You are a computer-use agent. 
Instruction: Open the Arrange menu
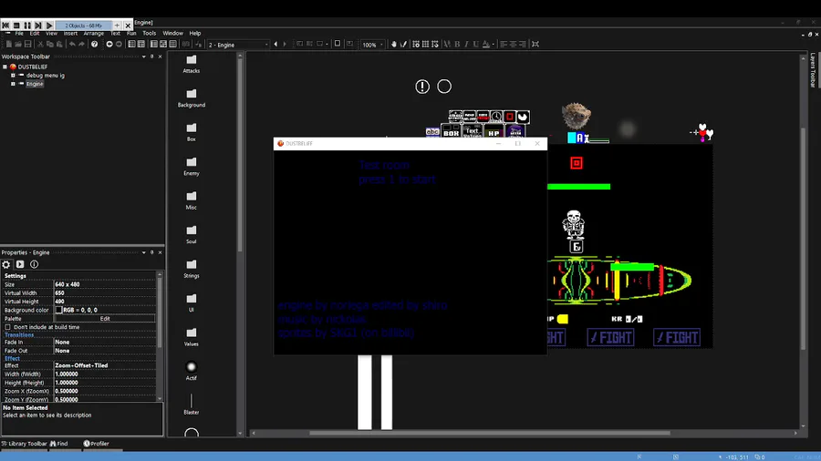94,33
